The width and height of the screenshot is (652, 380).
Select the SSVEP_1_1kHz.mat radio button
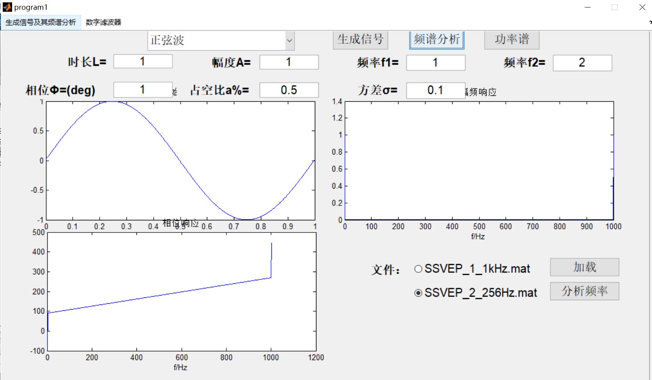418,269
